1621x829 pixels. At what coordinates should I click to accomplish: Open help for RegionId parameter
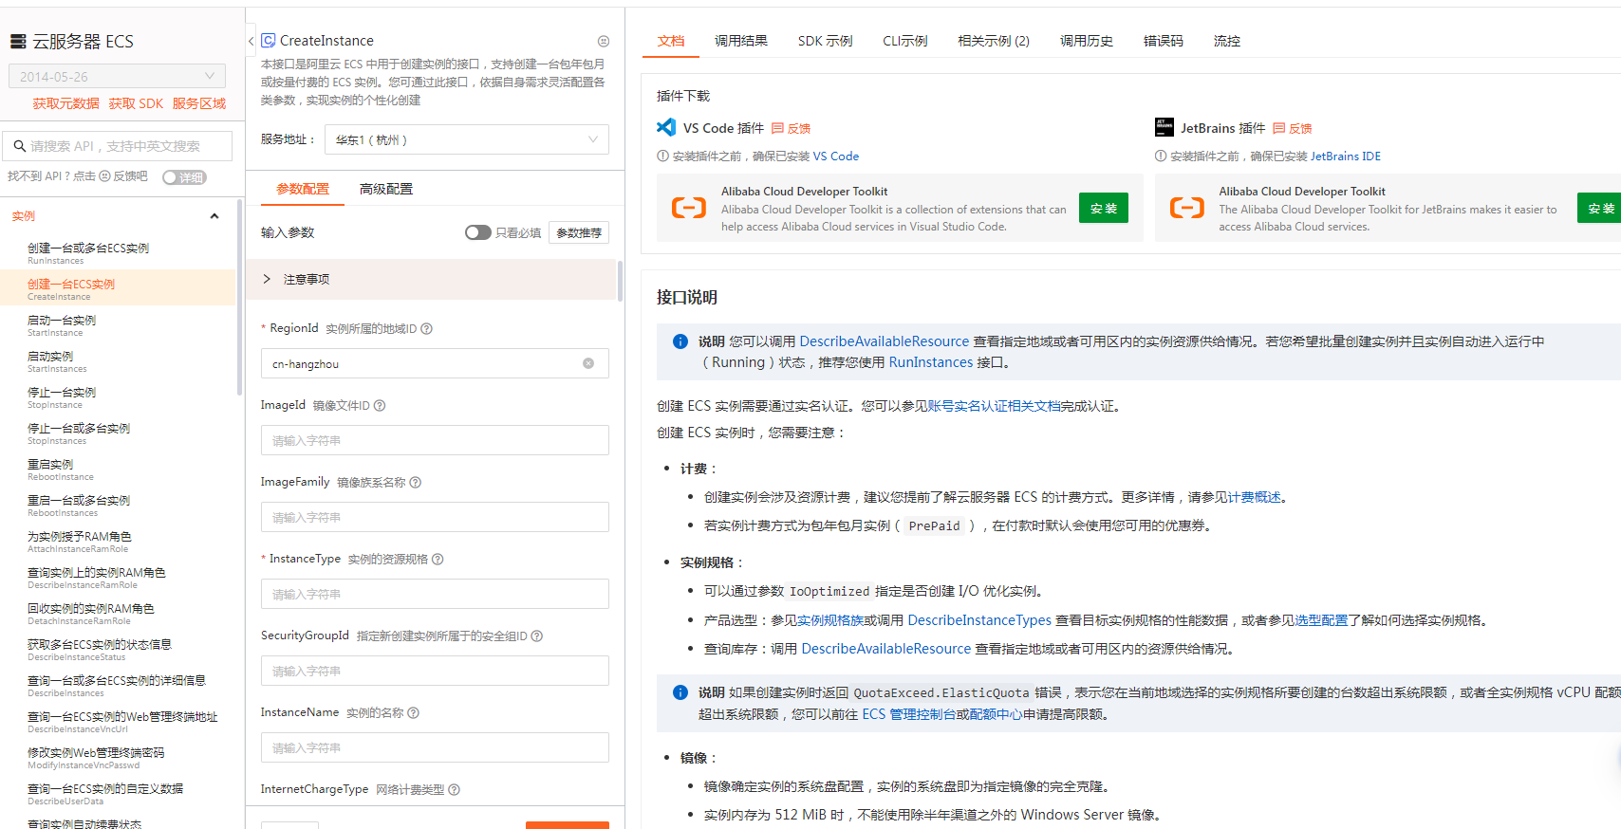click(427, 329)
